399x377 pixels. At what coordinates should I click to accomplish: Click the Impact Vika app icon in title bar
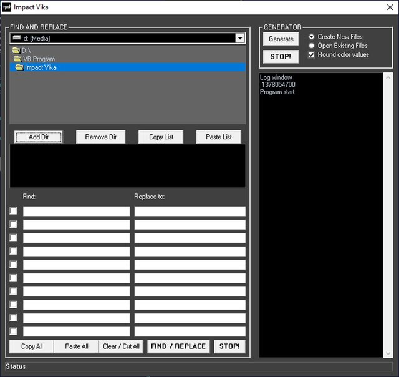coord(7,7)
